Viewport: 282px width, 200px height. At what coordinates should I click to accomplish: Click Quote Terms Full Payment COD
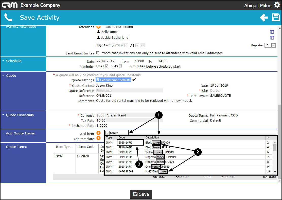[224, 115]
